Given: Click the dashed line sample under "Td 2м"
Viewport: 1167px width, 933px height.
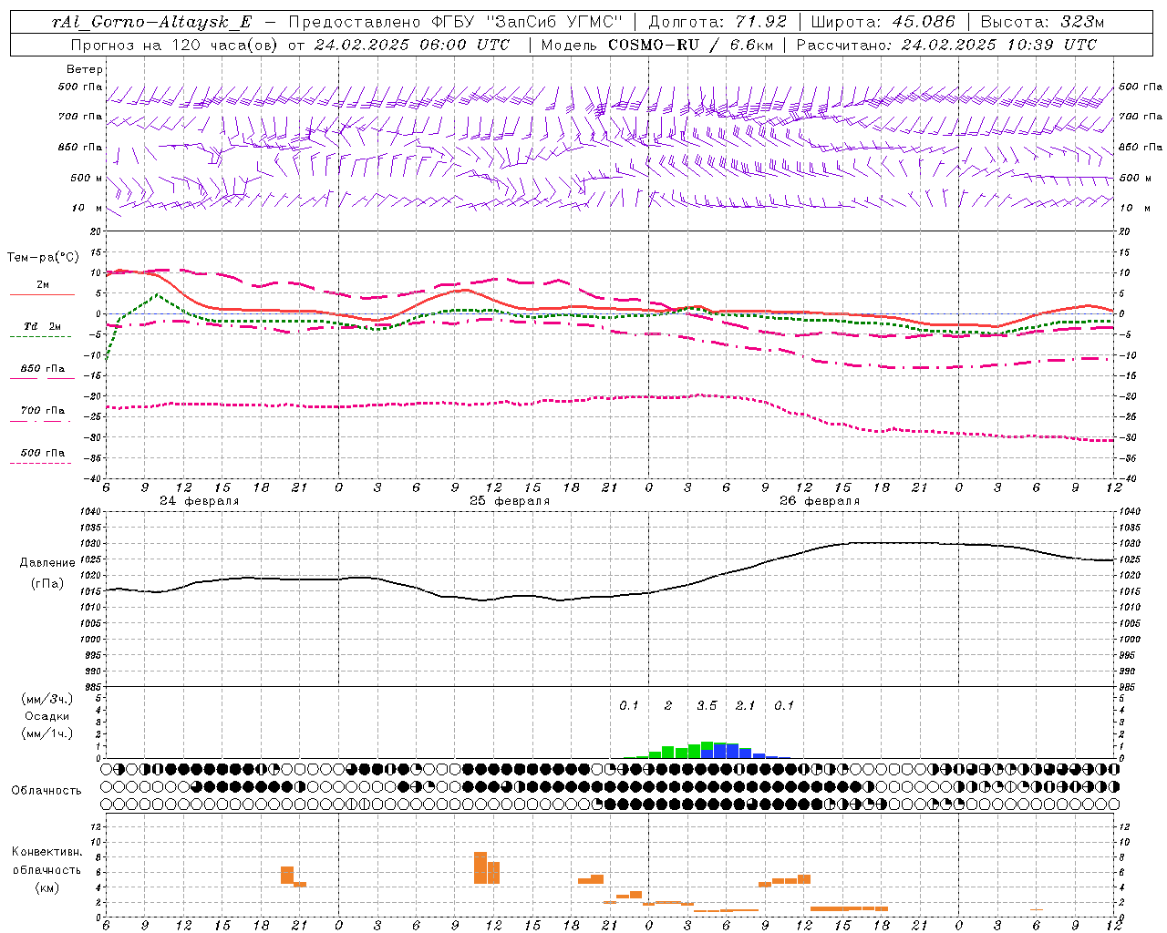Looking at the screenshot, I should (x=41, y=336).
